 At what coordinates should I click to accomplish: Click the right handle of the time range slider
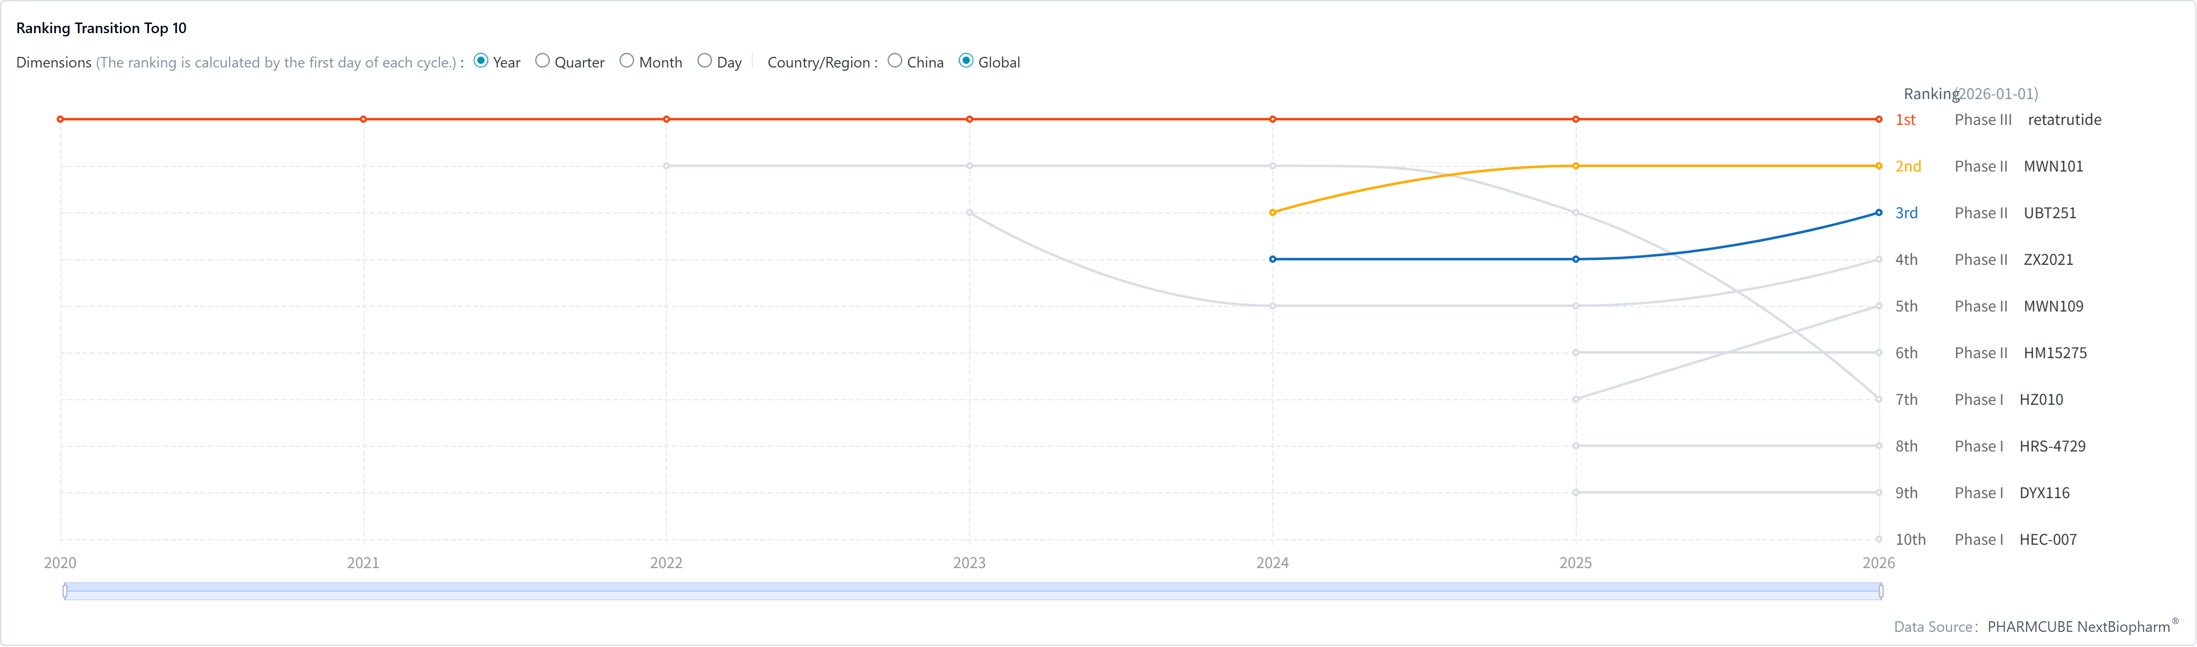[1881, 591]
